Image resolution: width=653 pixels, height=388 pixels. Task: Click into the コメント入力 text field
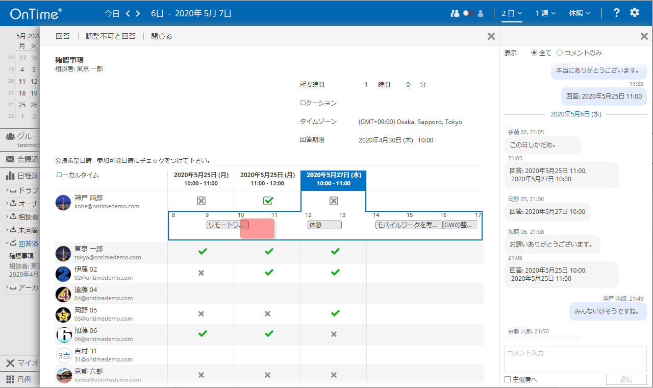575,359
